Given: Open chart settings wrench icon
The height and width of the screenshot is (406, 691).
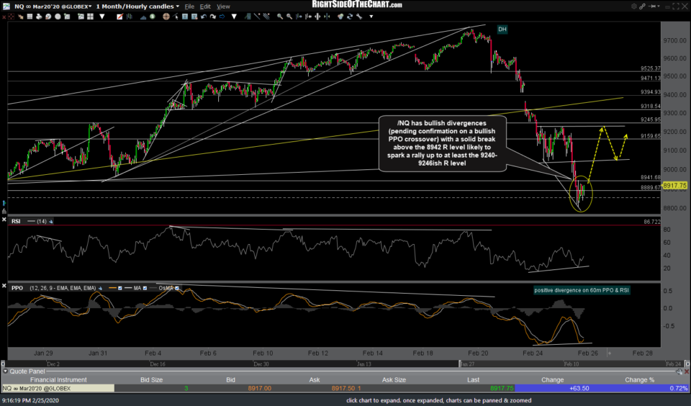Looking at the screenshot, I should click(359, 17).
